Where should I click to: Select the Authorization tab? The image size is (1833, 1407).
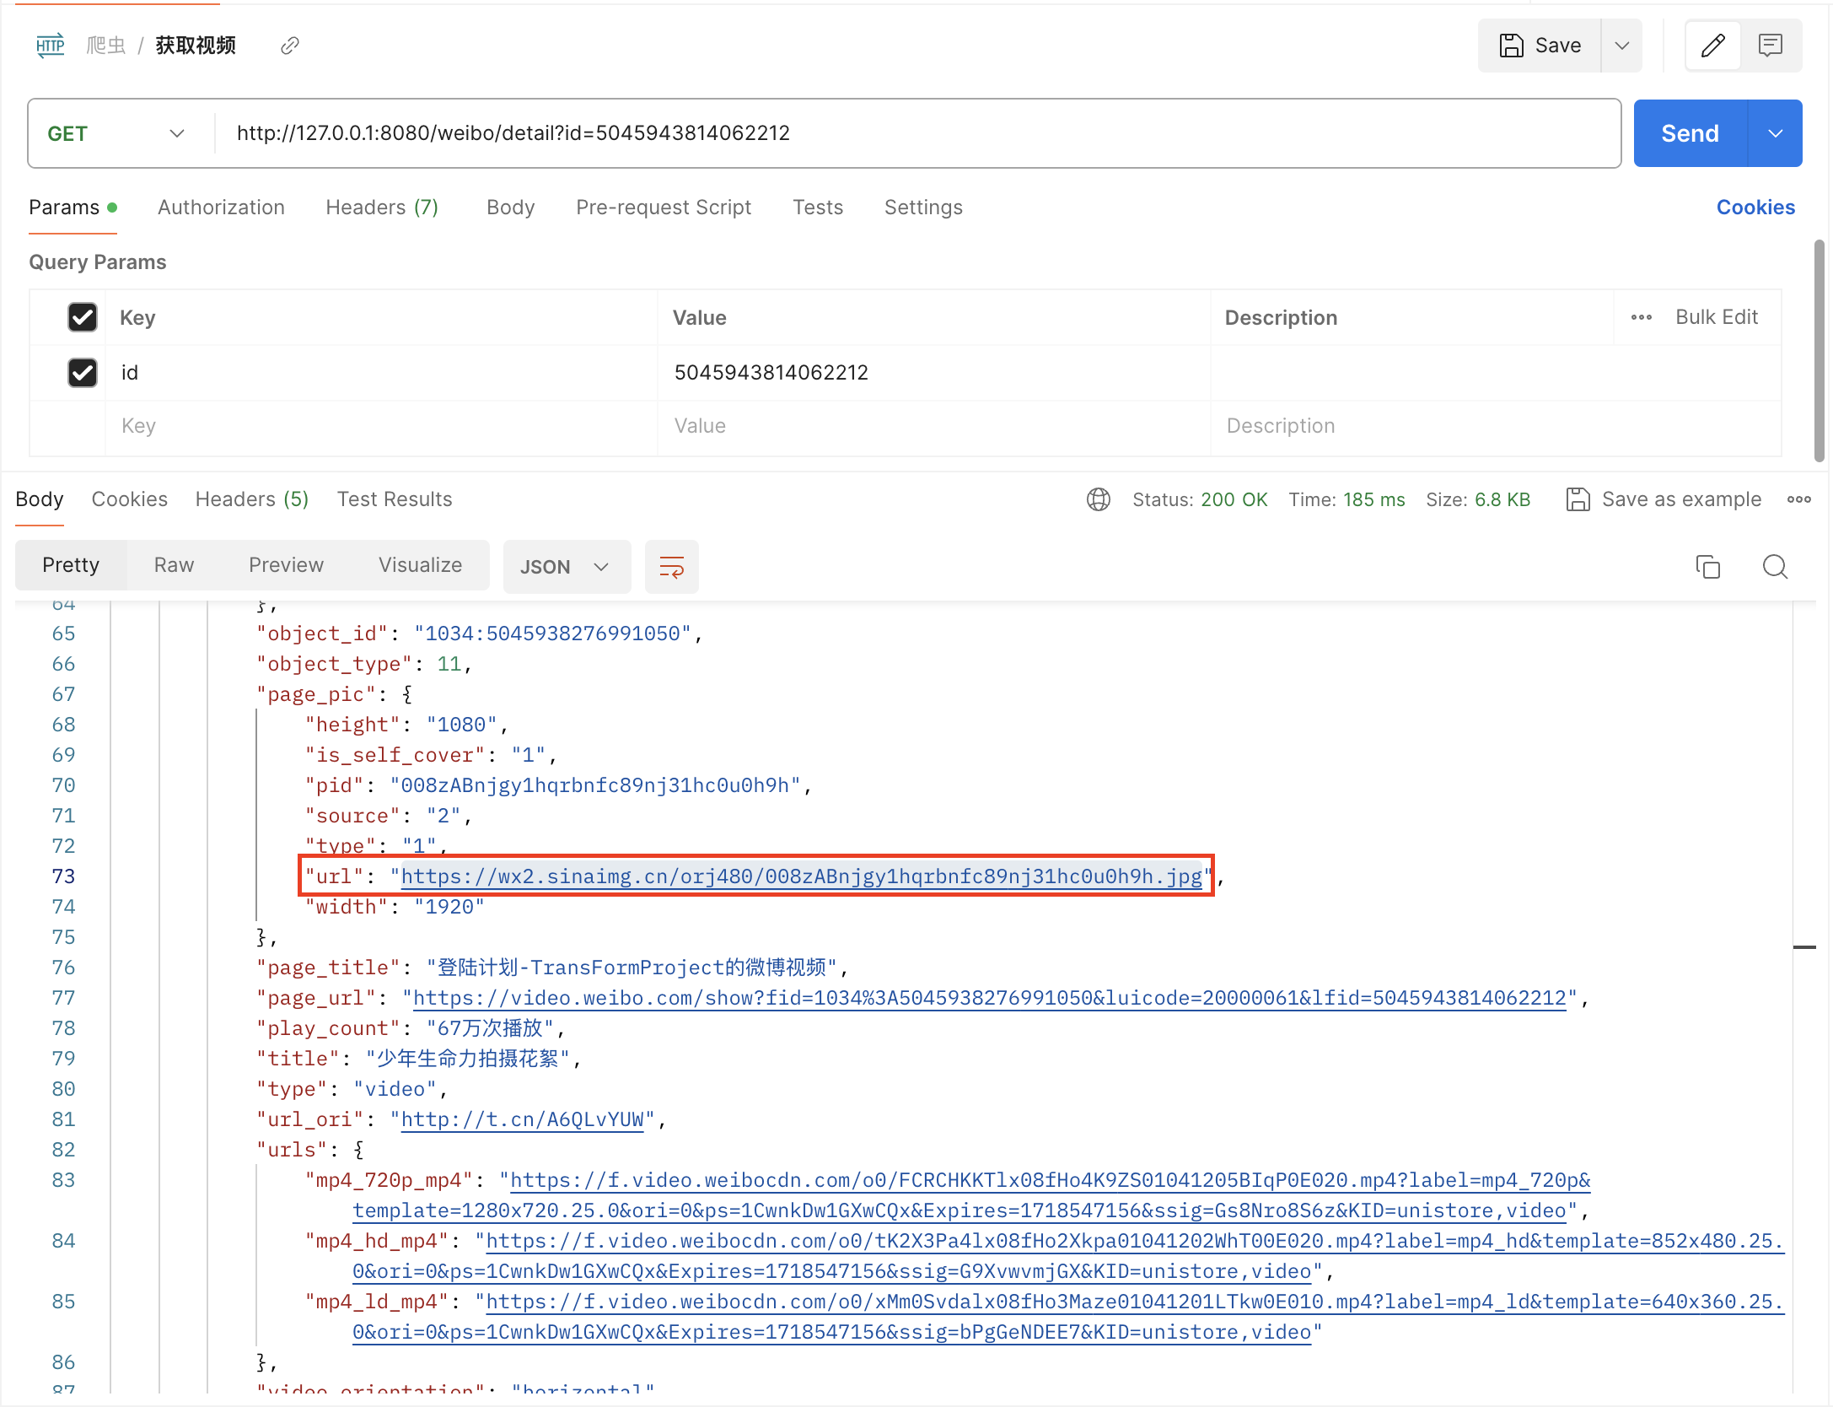coord(220,207)
